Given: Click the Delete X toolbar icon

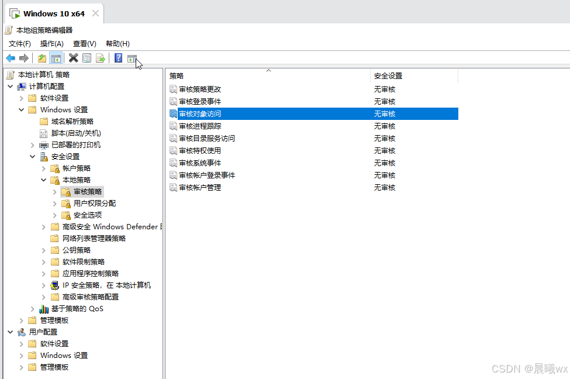Looking at the screenshot, I should (74, 58).
